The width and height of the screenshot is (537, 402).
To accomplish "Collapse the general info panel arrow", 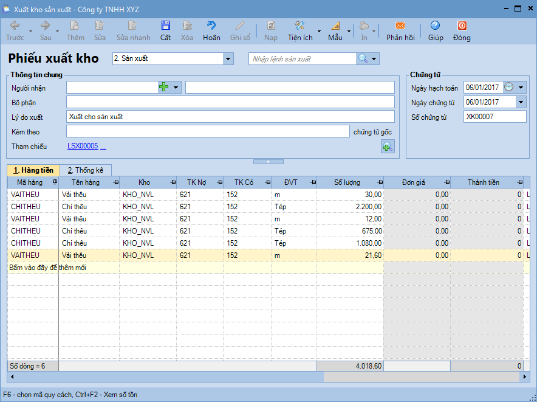I will click(268, 162).
